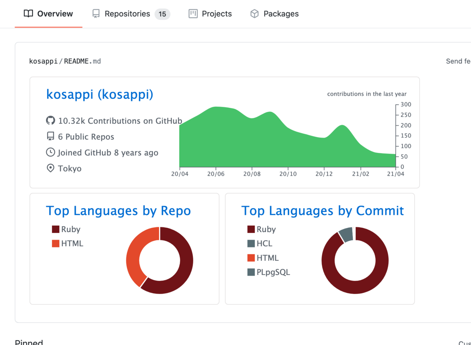471x345 pixels.
Task: Click the book icon beside Overview
Action: (x=28, y=13)
